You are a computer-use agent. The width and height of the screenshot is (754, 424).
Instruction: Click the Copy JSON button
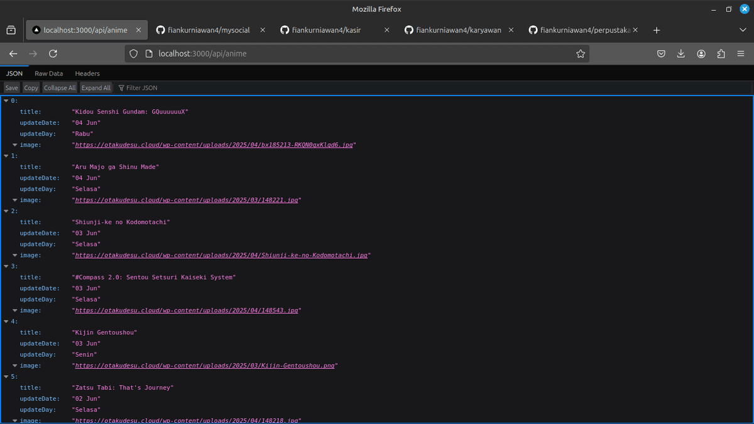pyautogui.click(x=30, y=87)
